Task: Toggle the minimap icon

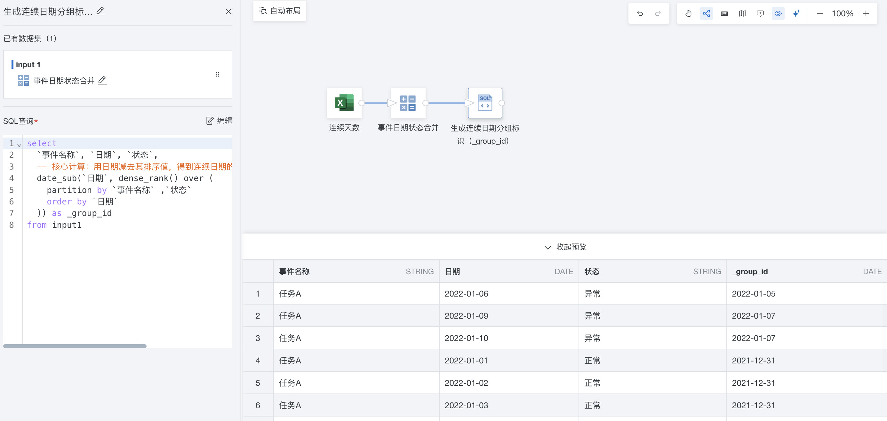Action: coord(742,13)
